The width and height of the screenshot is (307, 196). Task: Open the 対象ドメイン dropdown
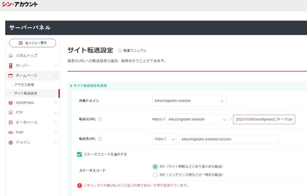(189, 101)
